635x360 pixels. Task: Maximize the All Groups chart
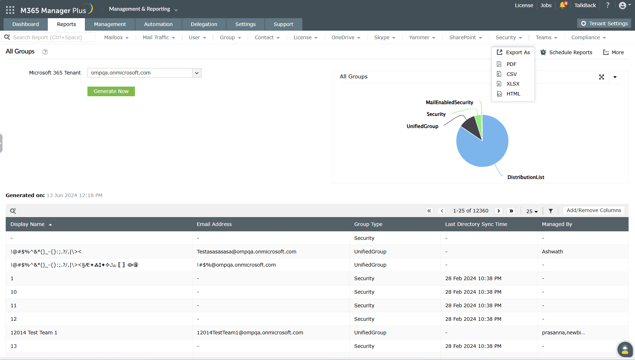click(x=601, y=77)
